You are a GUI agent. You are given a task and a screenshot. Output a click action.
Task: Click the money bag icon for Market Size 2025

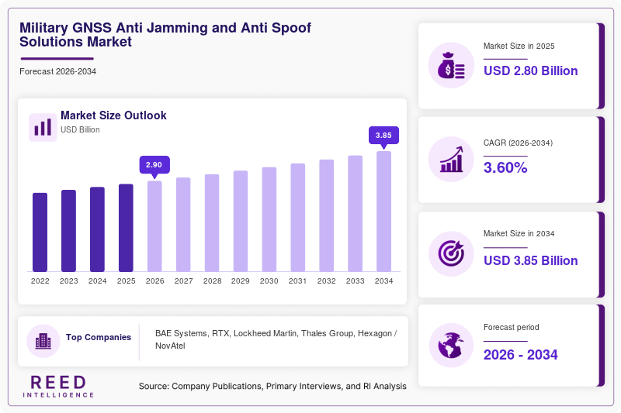coord(451,65)
